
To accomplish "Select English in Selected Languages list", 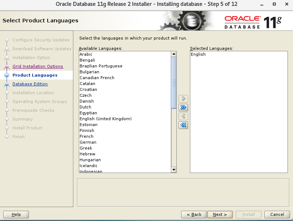I will coord(239,54).
